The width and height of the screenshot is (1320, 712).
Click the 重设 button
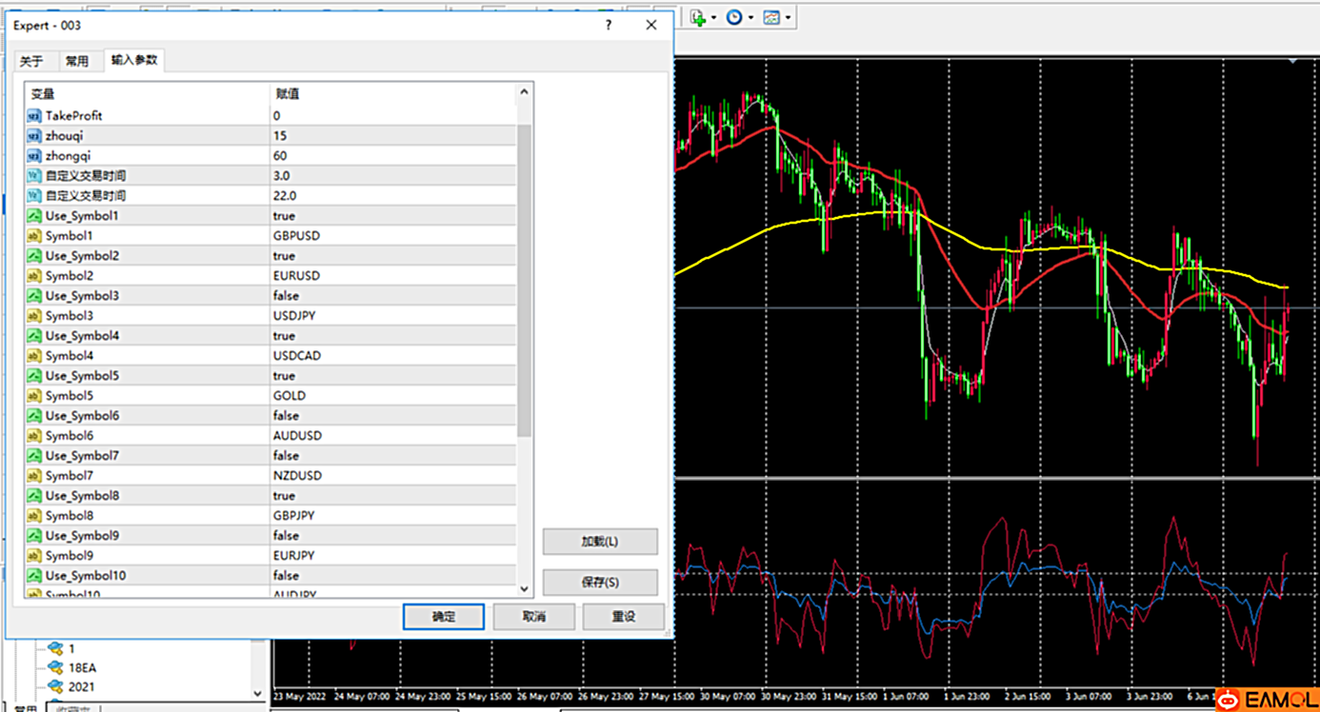pos(624,617)
